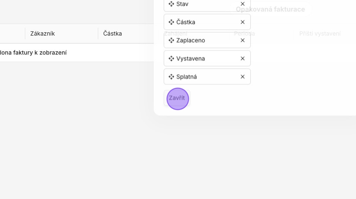Click drag handle icon next to Vystavena
Viewport: 356px width, 199px height.
171,58
